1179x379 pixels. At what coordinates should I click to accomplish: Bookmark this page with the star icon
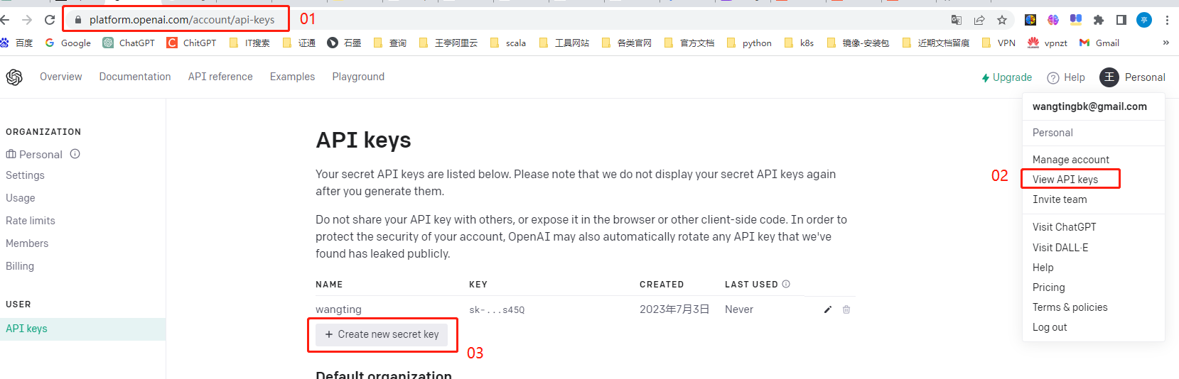(x=1002, y=20)
